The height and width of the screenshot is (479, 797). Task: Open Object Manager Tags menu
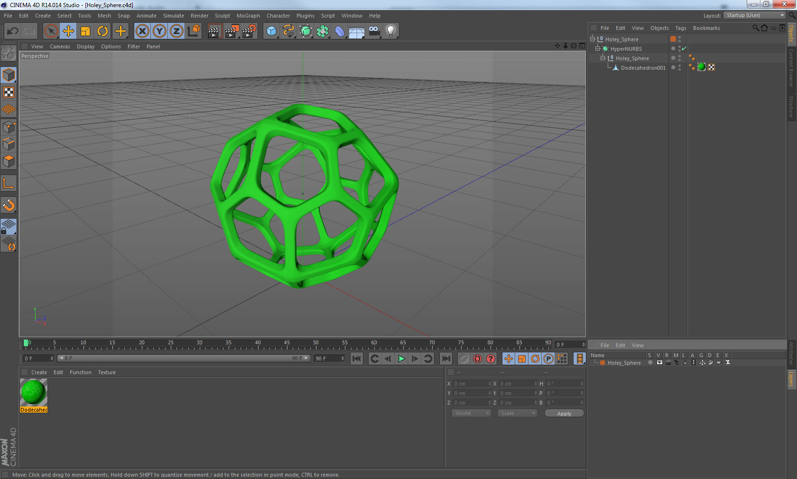point(681,28)
